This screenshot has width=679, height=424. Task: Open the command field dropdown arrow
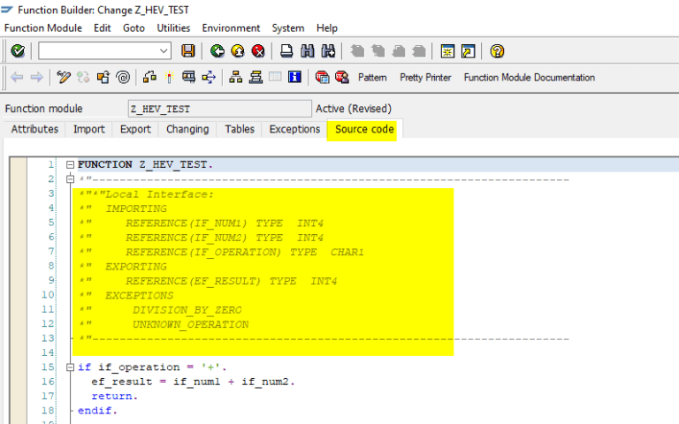[164, 51]
